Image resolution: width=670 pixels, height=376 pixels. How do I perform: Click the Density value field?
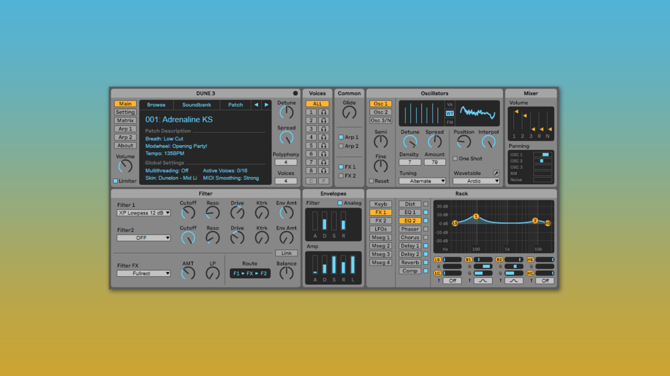(410, 162)
